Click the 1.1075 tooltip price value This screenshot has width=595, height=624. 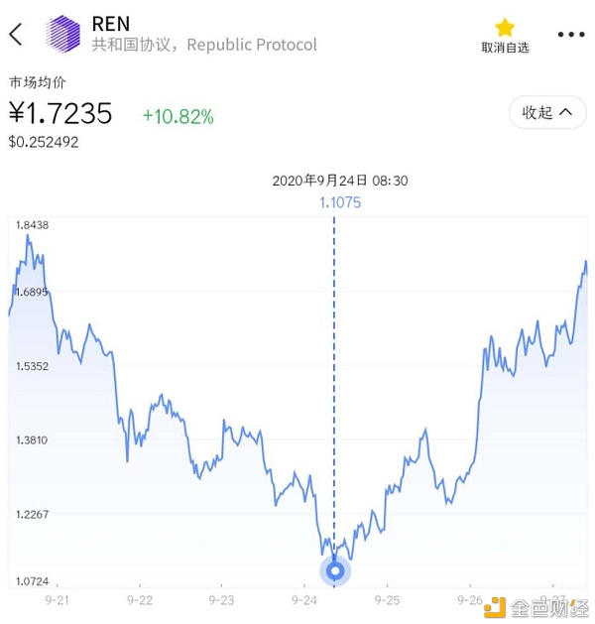pos(340,202)
